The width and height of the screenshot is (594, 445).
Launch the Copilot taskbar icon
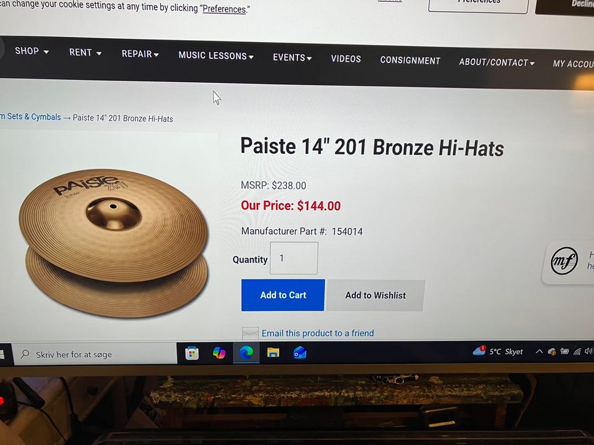point(219,354)
